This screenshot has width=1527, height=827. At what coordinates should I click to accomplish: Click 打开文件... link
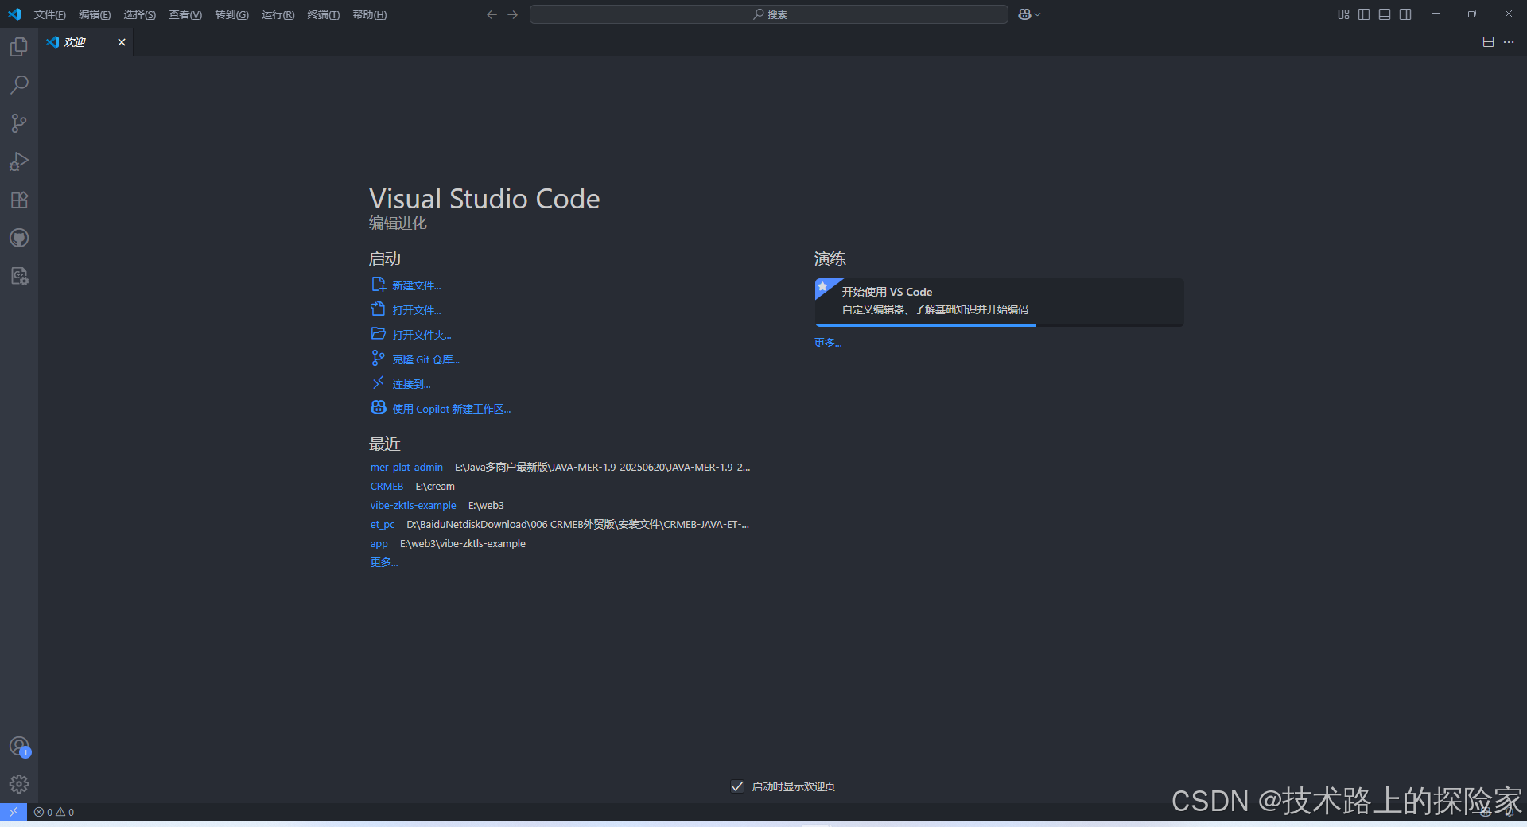pos(416,310)
